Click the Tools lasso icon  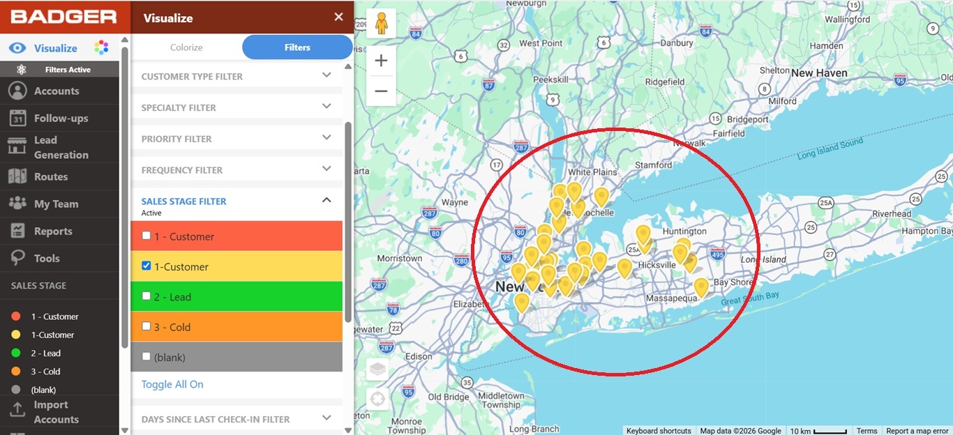click(x=17, y=258)
